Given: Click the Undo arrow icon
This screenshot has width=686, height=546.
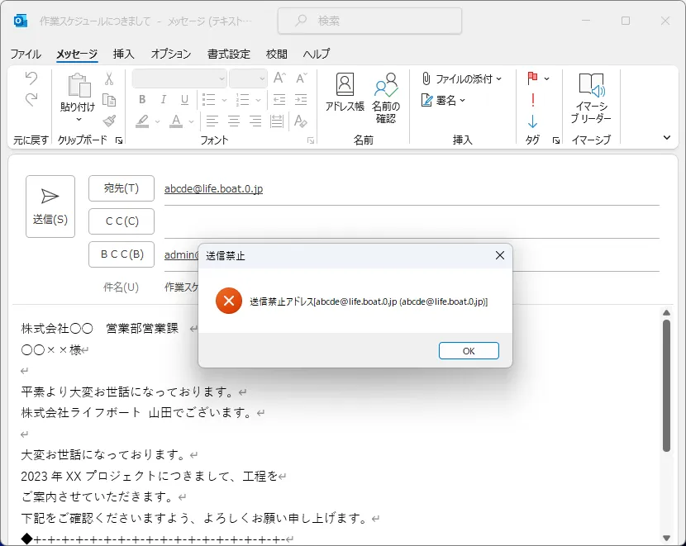Looking at the screenshot, I should [31, 78].
